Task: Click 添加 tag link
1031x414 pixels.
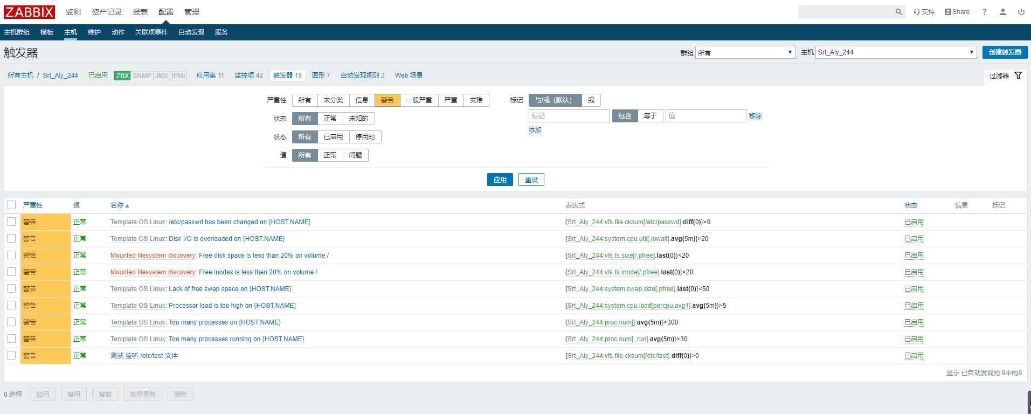Action: click(535, 130)
